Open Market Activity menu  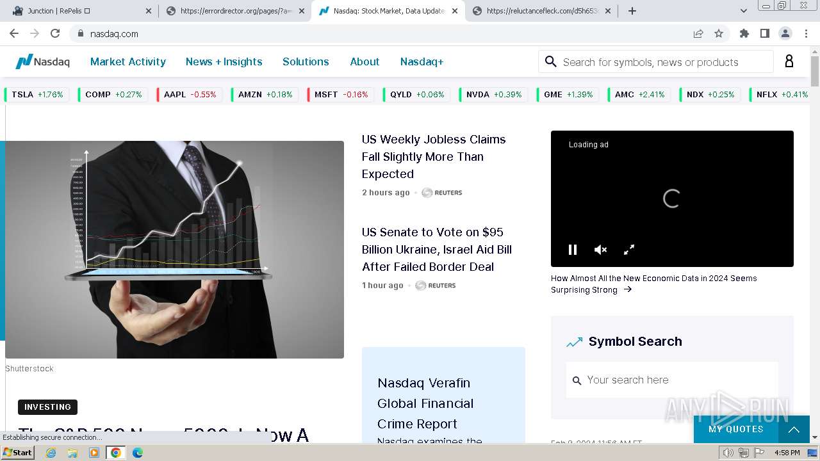point(128,61)
